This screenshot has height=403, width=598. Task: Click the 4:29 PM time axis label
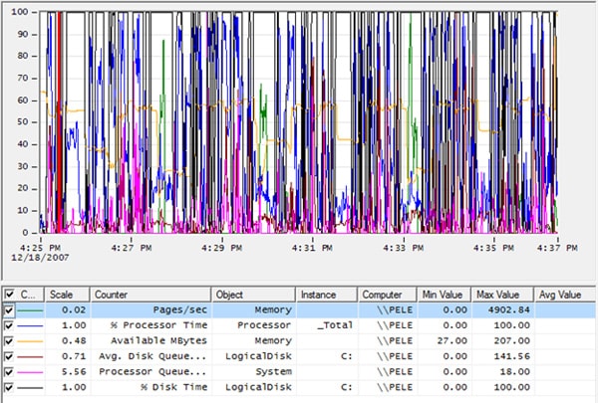[x=222, y=248]
